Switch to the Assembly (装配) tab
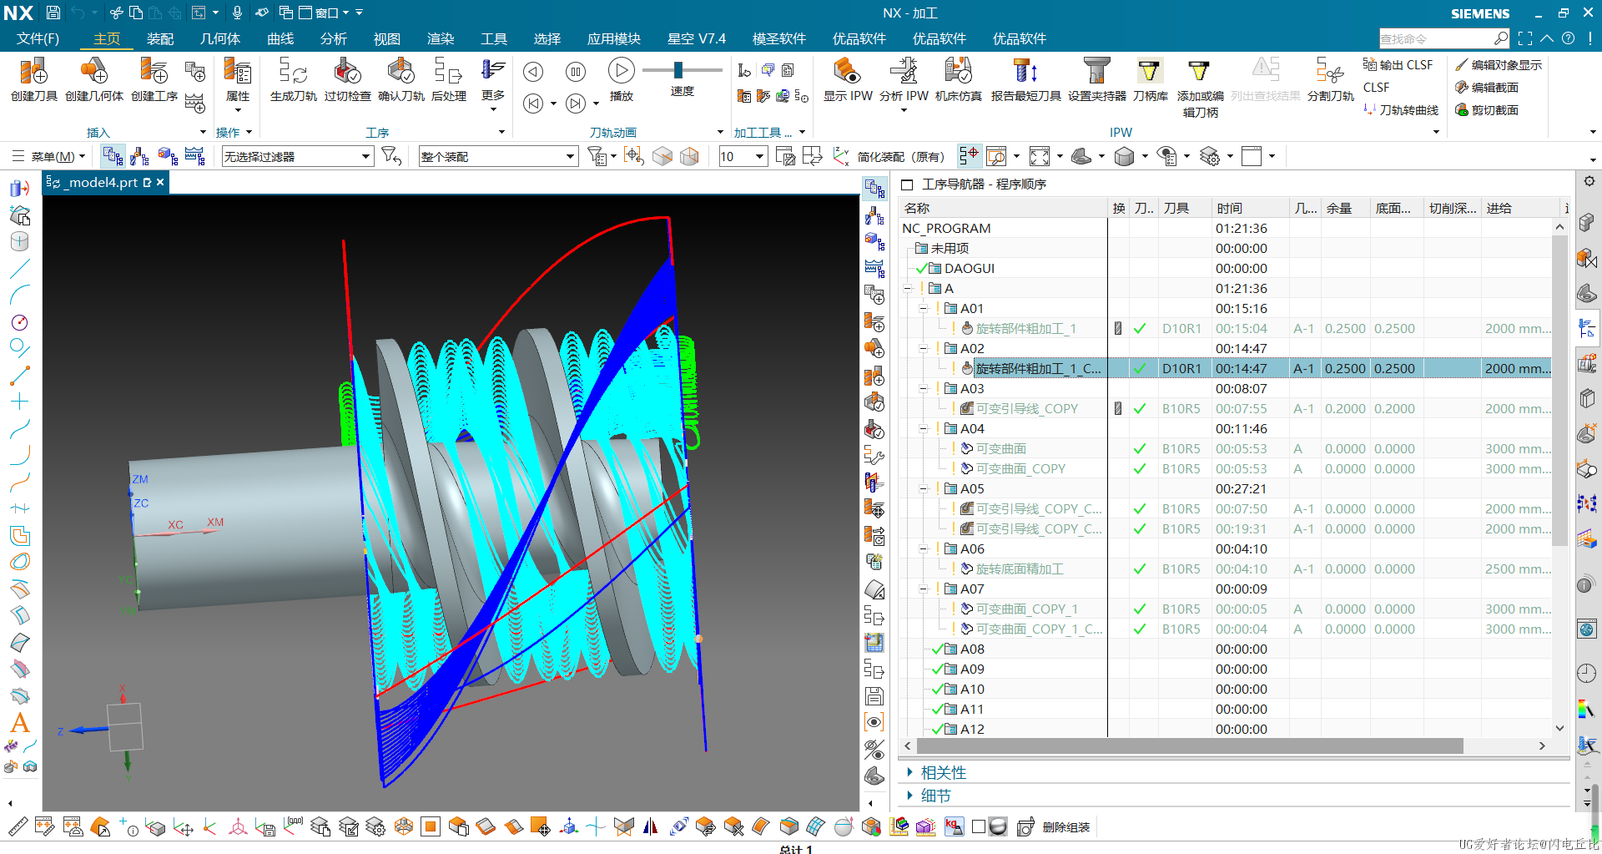This screenshot has width=1602, height=854. point(160,38)
